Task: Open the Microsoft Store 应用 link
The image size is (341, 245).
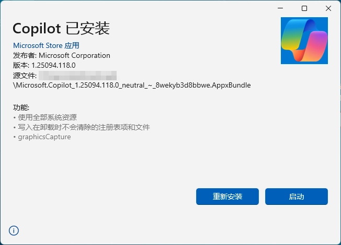Action: [x=46, y=45]
